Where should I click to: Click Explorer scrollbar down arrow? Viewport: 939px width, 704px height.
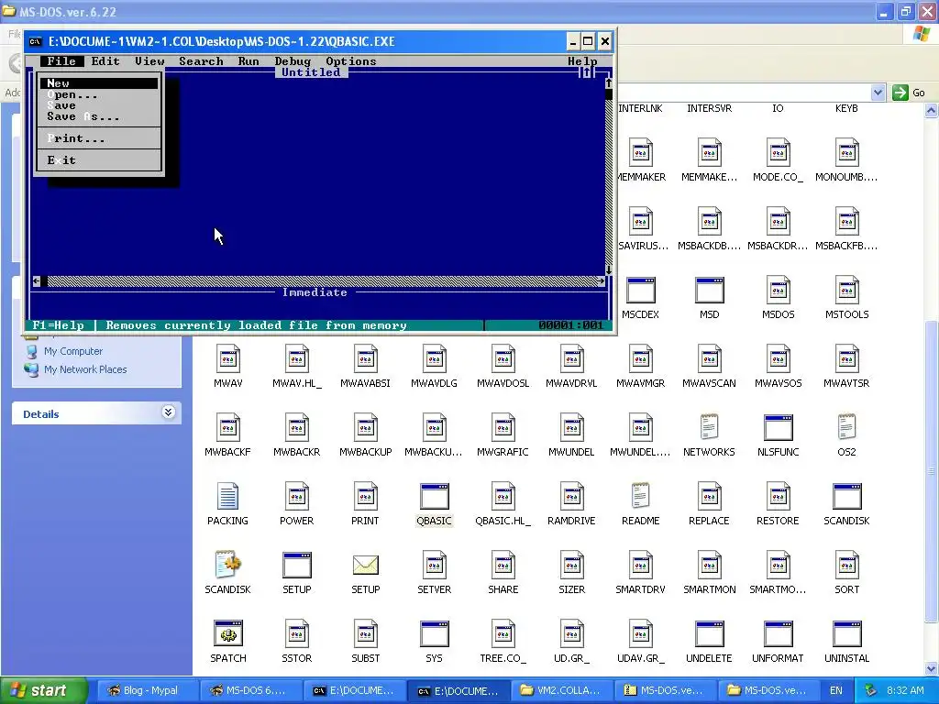point(932,668)
